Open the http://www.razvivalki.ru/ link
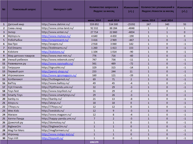This screenshot has width=193, height=144. (x=57, y=63)
